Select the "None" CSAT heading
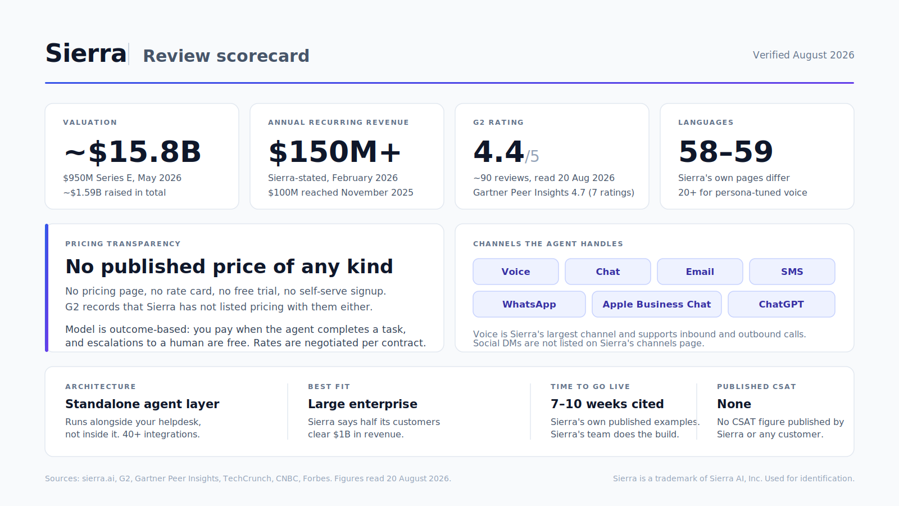This screenshot has width=899, height=506. pos(734,404)
